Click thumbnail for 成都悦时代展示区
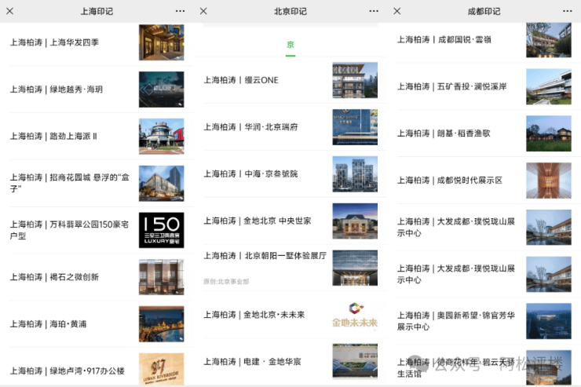 pyautogui.click(x=549, y=181)
